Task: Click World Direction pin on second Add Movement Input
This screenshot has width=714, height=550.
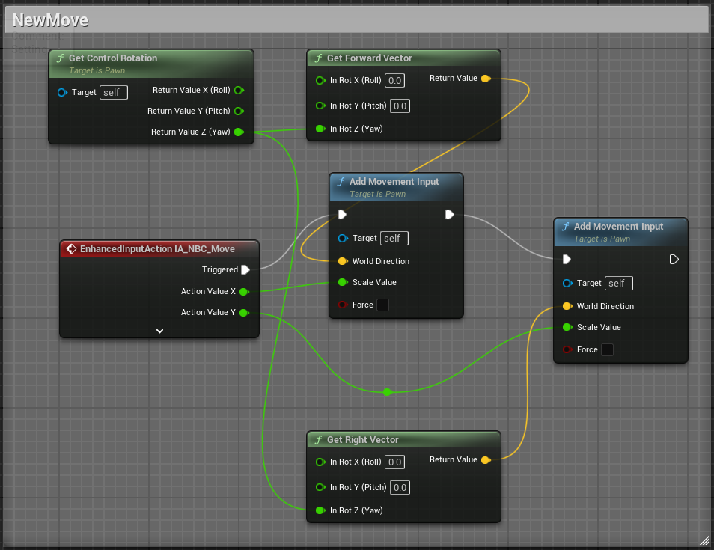Action: 567,306
